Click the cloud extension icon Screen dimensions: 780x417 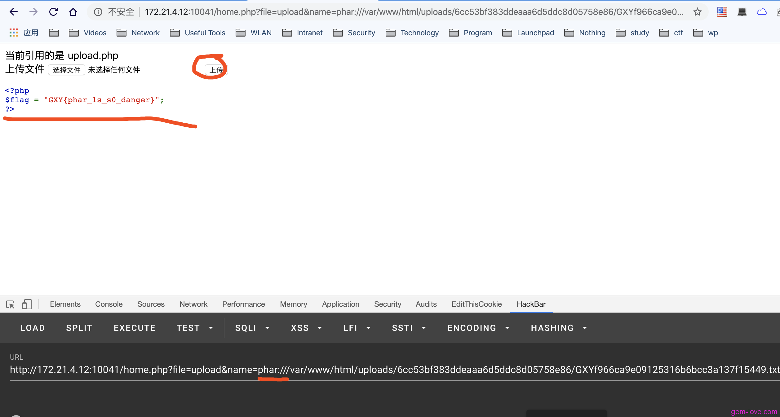pyautogui.click(x=762, y=12)
